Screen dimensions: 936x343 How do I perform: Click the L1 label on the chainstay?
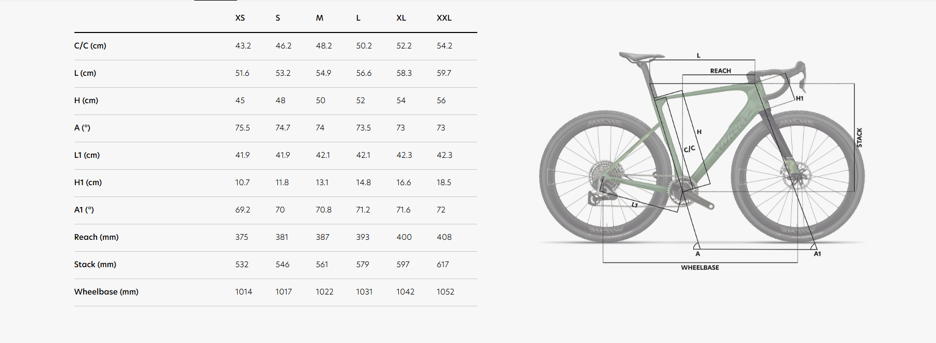tap(635, 205)
